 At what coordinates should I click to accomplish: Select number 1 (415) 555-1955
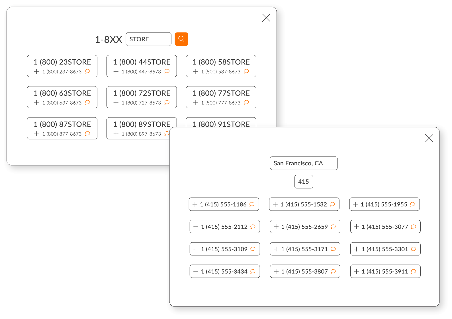[384, 204]
